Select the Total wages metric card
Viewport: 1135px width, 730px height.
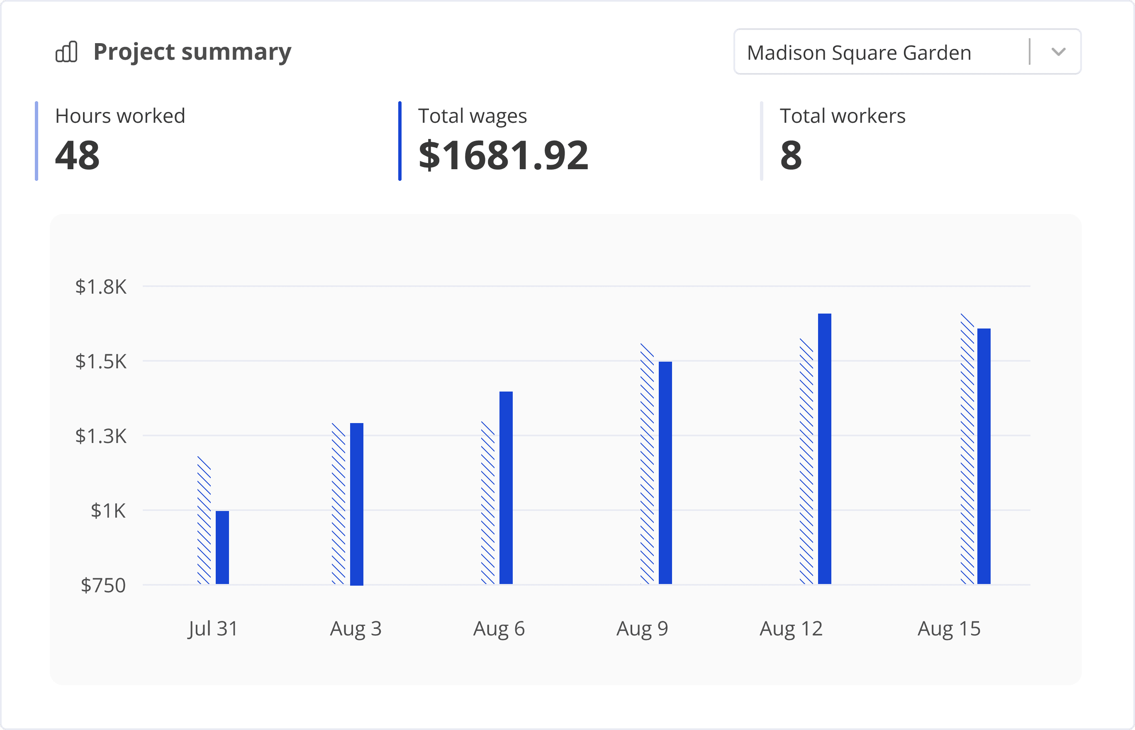pyautogui.click(x=502, y=141)
